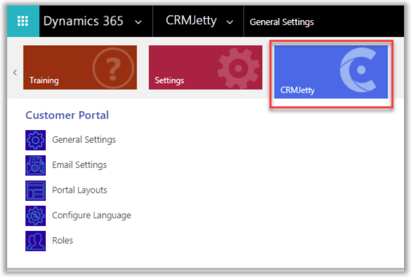Select the CRMJetty tile
Image resolution: width=415 pixels, height=277 pixels.
pos(331,72)
